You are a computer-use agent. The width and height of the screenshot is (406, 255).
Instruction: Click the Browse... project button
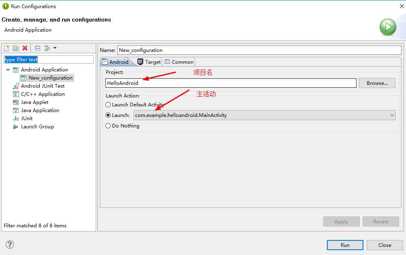(x=377, y=83)
